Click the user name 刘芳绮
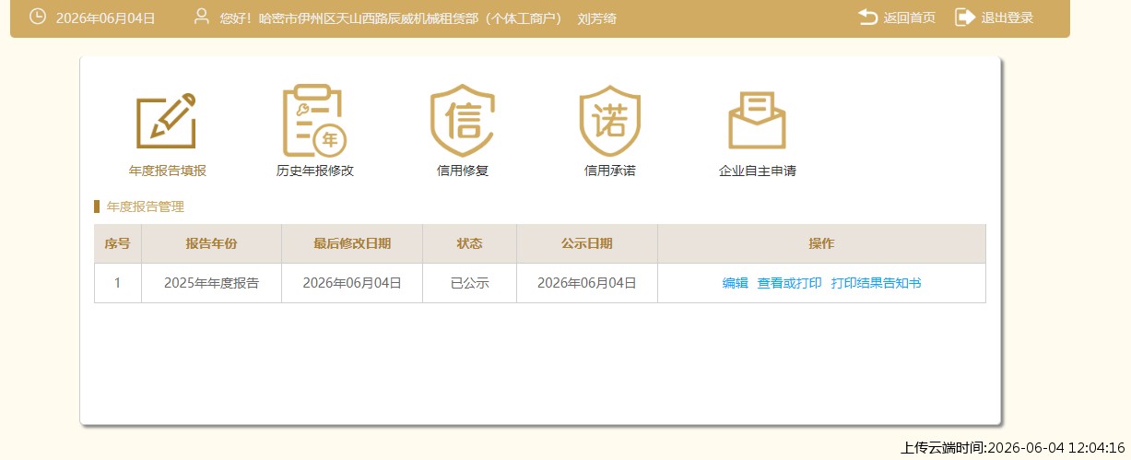The height and width of the screenshot is (460, 1131). [x=596, y=18]
